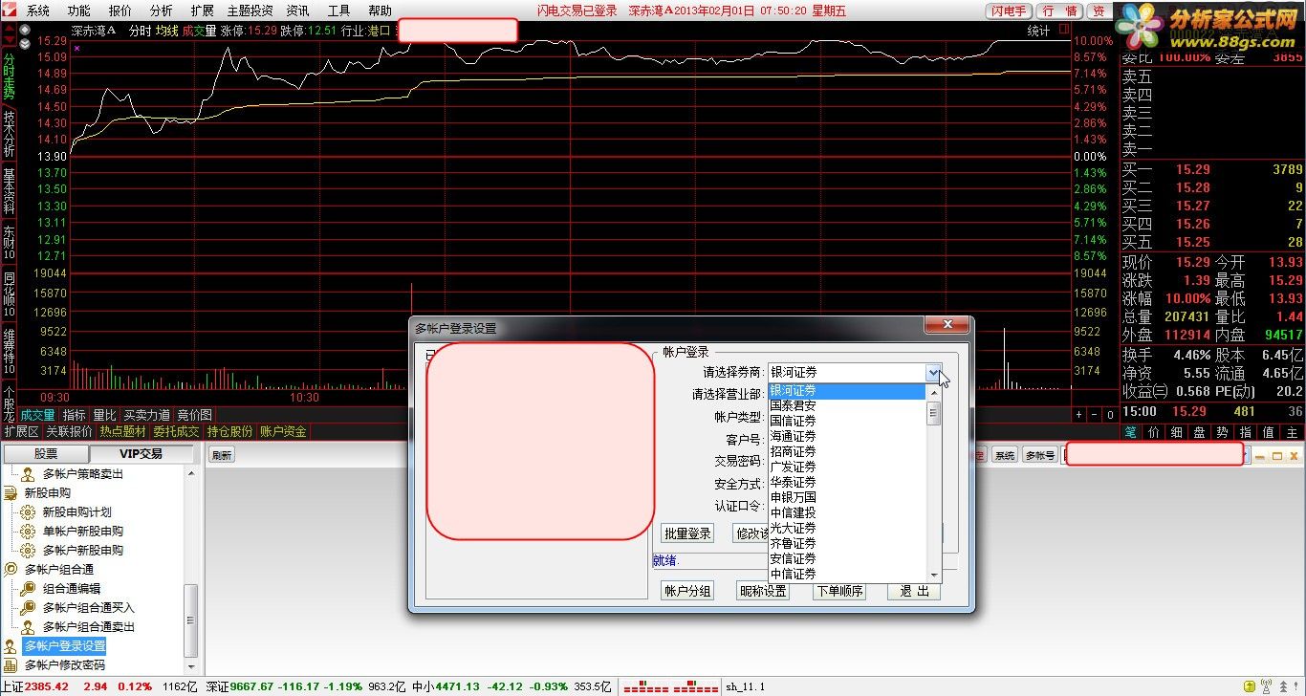This screenshot has width=1306, height=696.
Task: Open the 主题投资 menu
Action: coord(250,11)
